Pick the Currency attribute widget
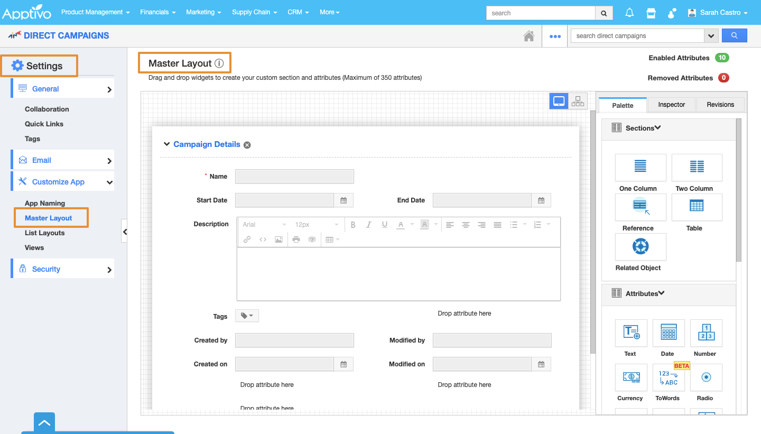This screenshot has width=761, height=434. [631, 377]
